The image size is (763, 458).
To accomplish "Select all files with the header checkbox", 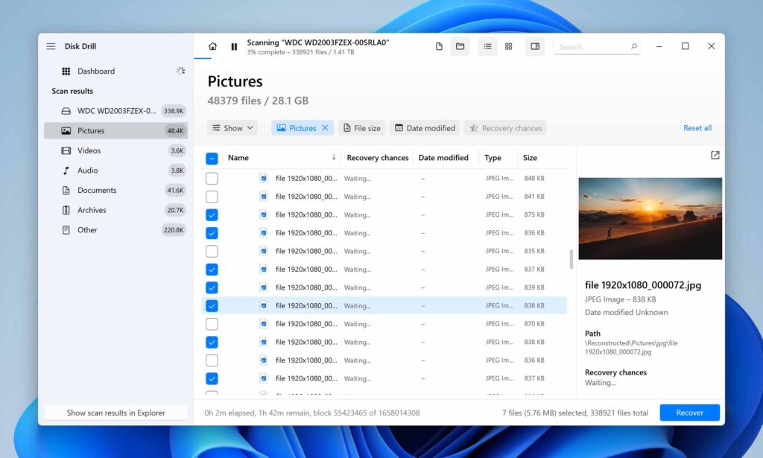I will point(212,157).
